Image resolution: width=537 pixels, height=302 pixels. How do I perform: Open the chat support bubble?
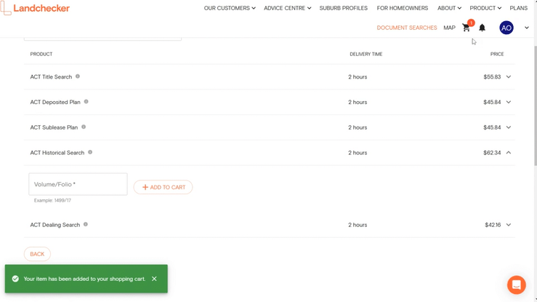[x=517, y=285]
